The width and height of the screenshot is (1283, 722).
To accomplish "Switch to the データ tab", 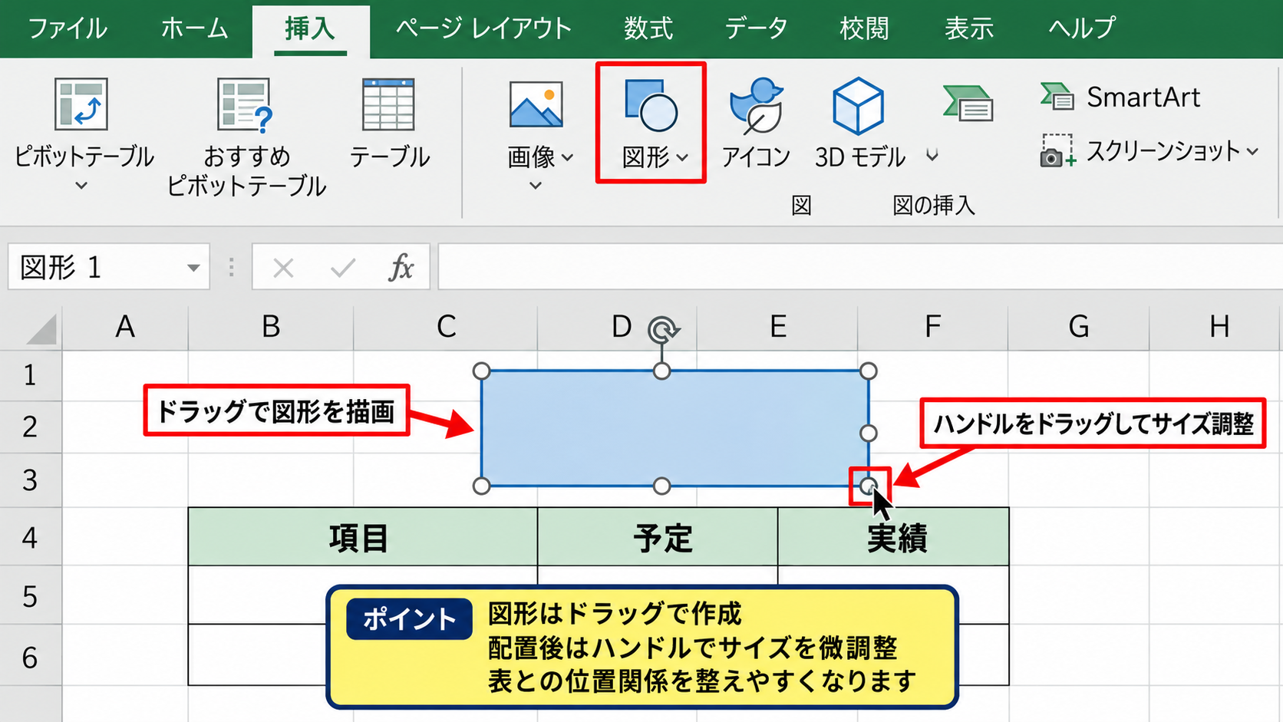I will point(756,28).
